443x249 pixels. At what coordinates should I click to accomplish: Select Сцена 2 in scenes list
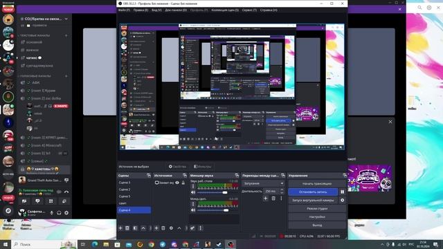click(134, 190)
